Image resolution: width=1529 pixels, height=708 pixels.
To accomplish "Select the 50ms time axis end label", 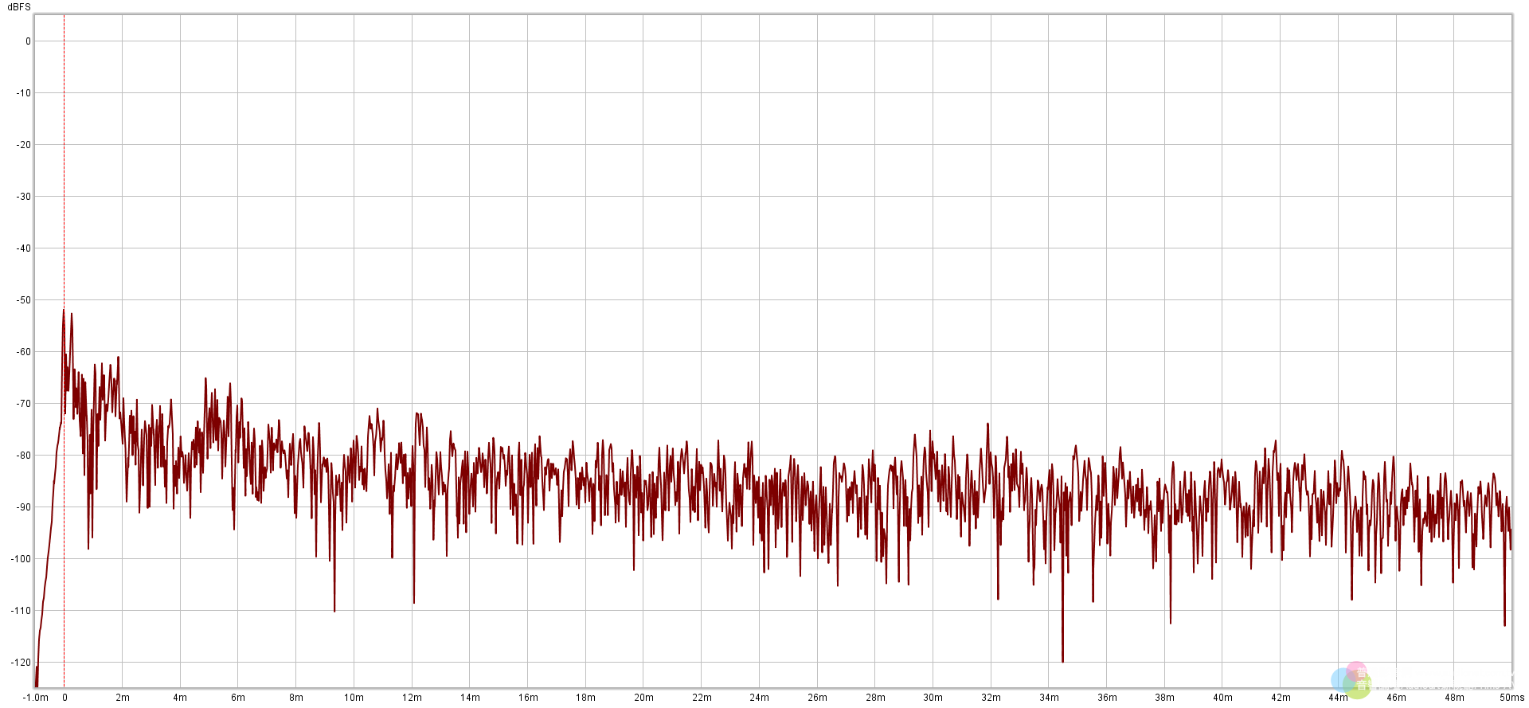I will tap(1512, 698).
